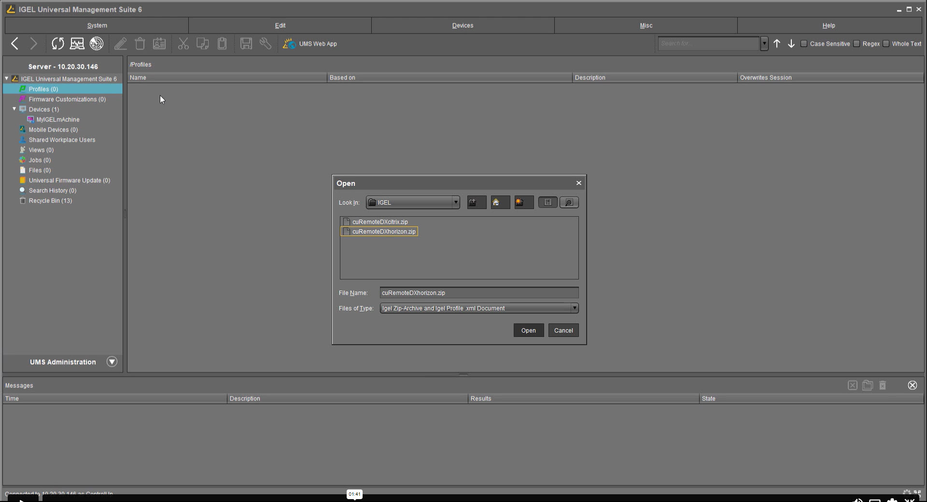Screen dimensions: 927x502
Task: Open the Edit menu
Action: coord(280,26)
